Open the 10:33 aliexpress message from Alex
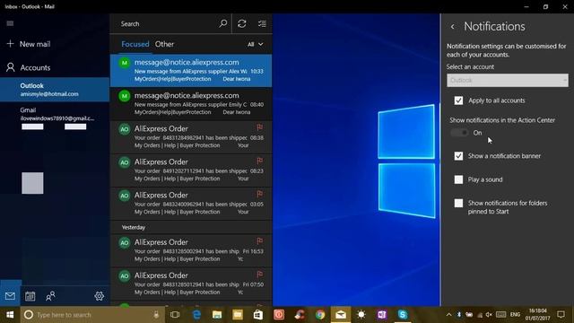The width and height of the screenshot is (574, 323). [191, 70]
